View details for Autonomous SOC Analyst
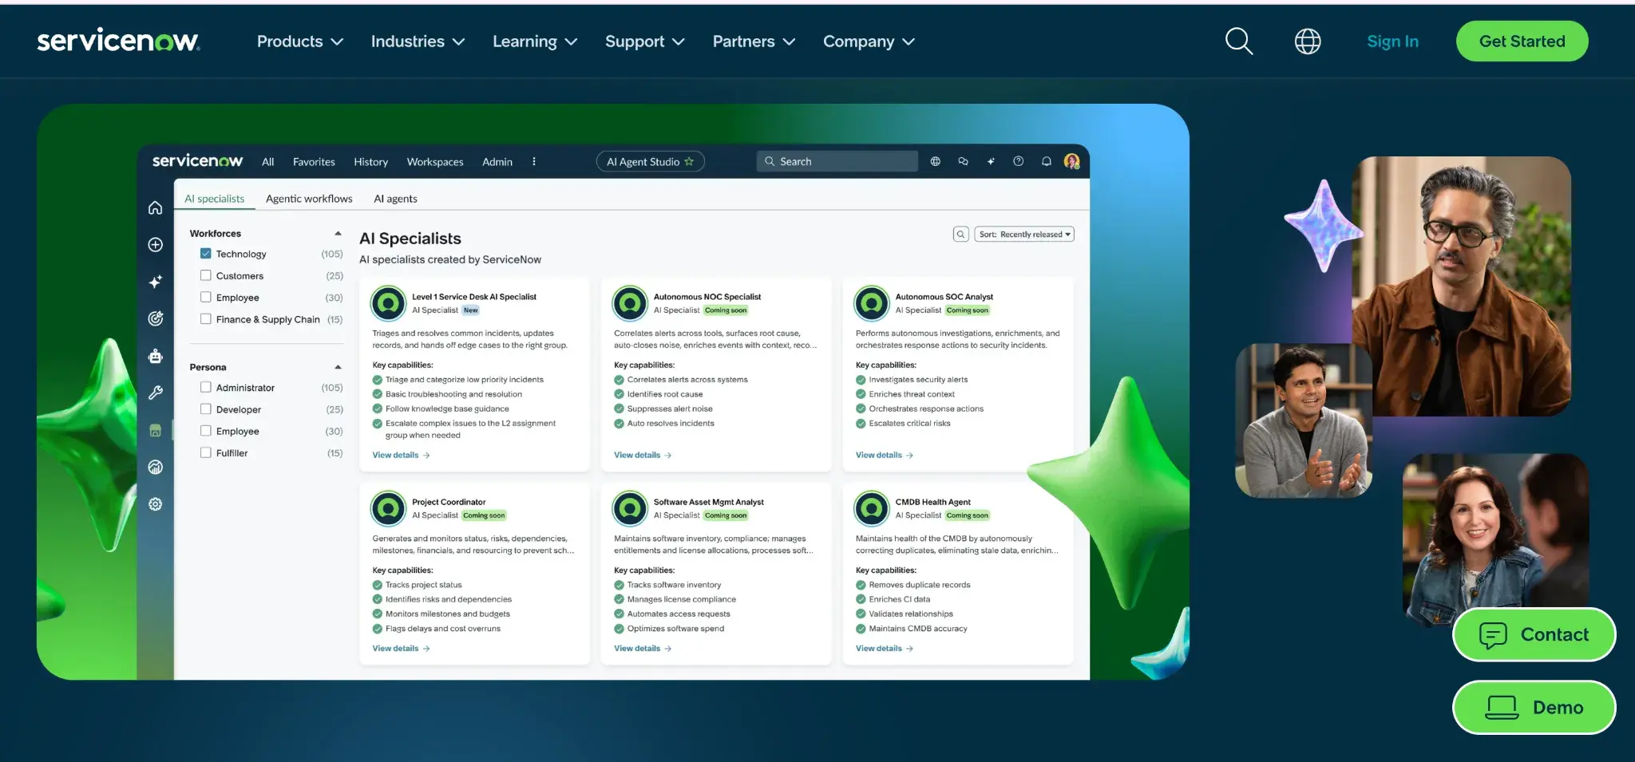1635x762 pixels. 877,455
